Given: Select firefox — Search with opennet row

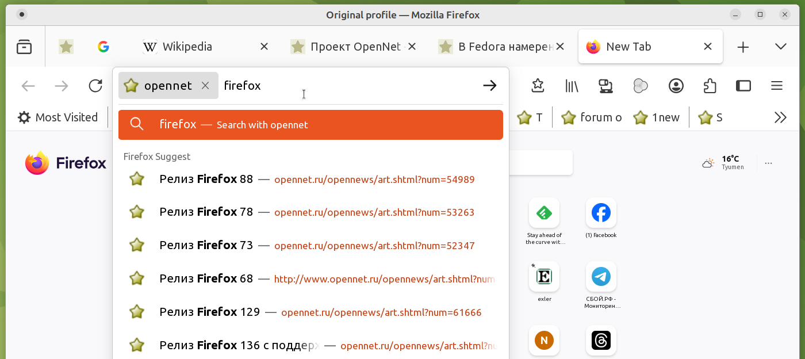Looking at the screenshot, I should [x=310, y=124].
